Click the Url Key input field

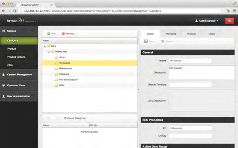(x=190, y=136)
